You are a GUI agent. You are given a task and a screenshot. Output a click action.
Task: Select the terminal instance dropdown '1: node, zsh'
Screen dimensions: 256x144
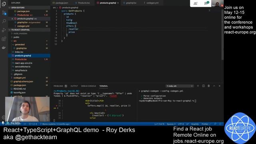(180, 86)
